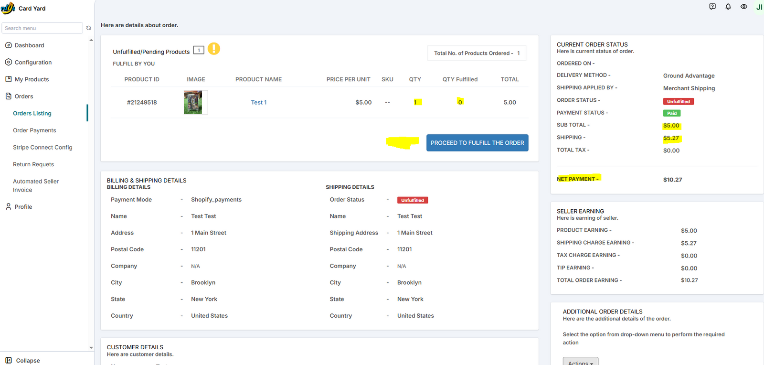This screenshot has width=764, height=365.
Task: Click Proceed to Fulfill the Order button
Action: click(x=477, y=143)
